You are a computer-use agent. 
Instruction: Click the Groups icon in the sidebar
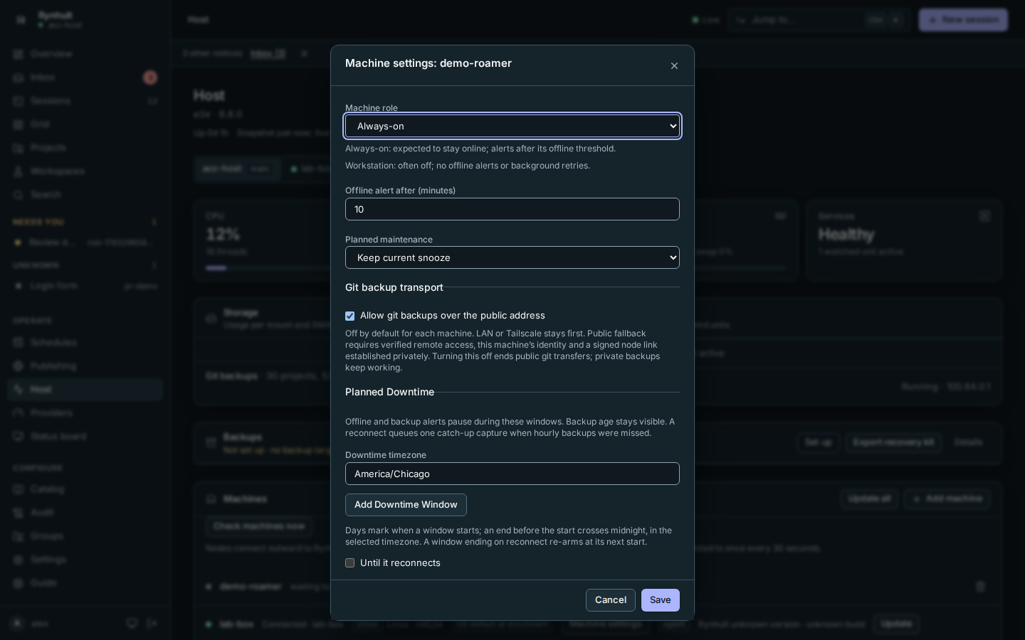pyautogui.click(x=19, y=536)
